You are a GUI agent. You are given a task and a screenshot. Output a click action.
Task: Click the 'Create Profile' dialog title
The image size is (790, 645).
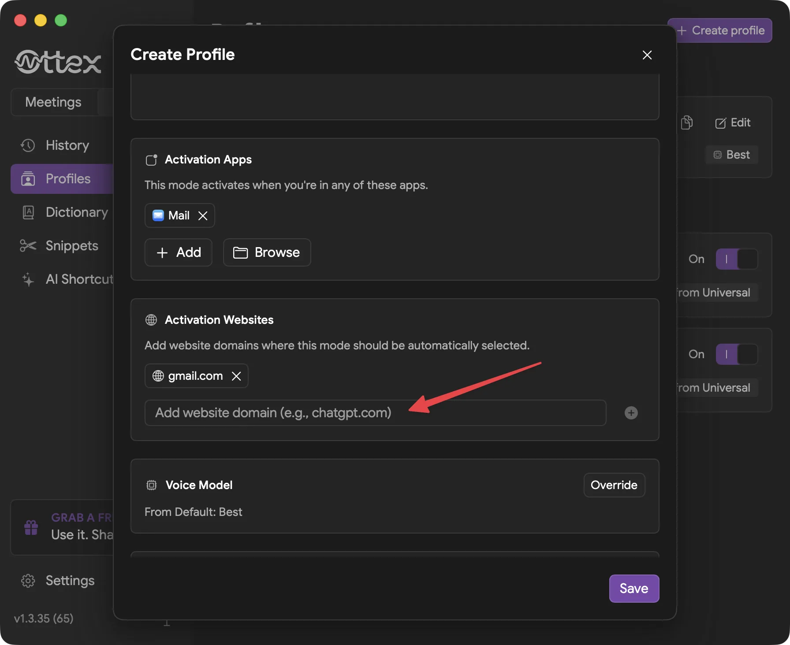pos(183,55)
